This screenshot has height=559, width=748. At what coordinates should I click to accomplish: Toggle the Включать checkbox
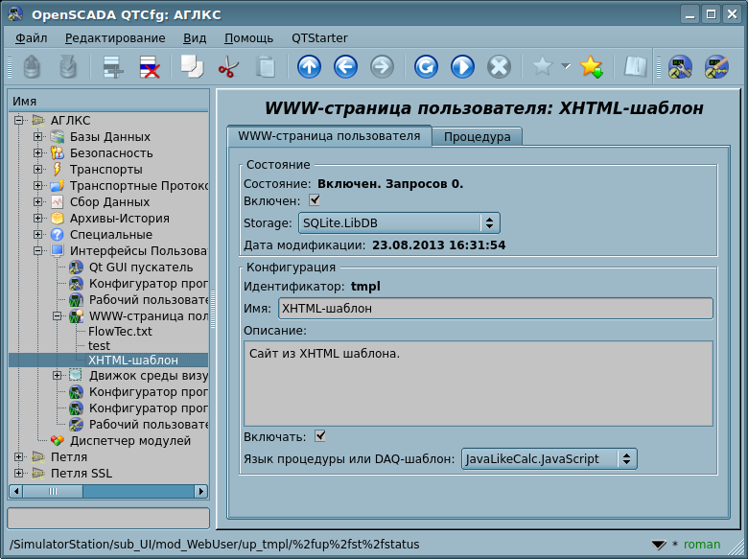point(321,436)
